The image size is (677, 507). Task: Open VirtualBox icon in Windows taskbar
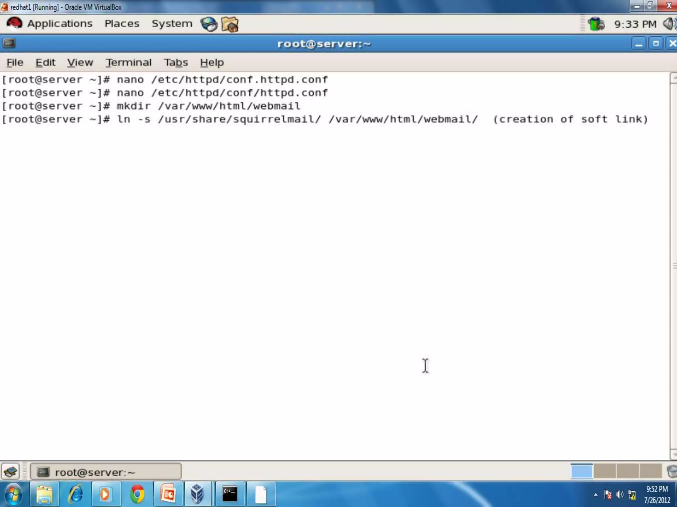197,494
